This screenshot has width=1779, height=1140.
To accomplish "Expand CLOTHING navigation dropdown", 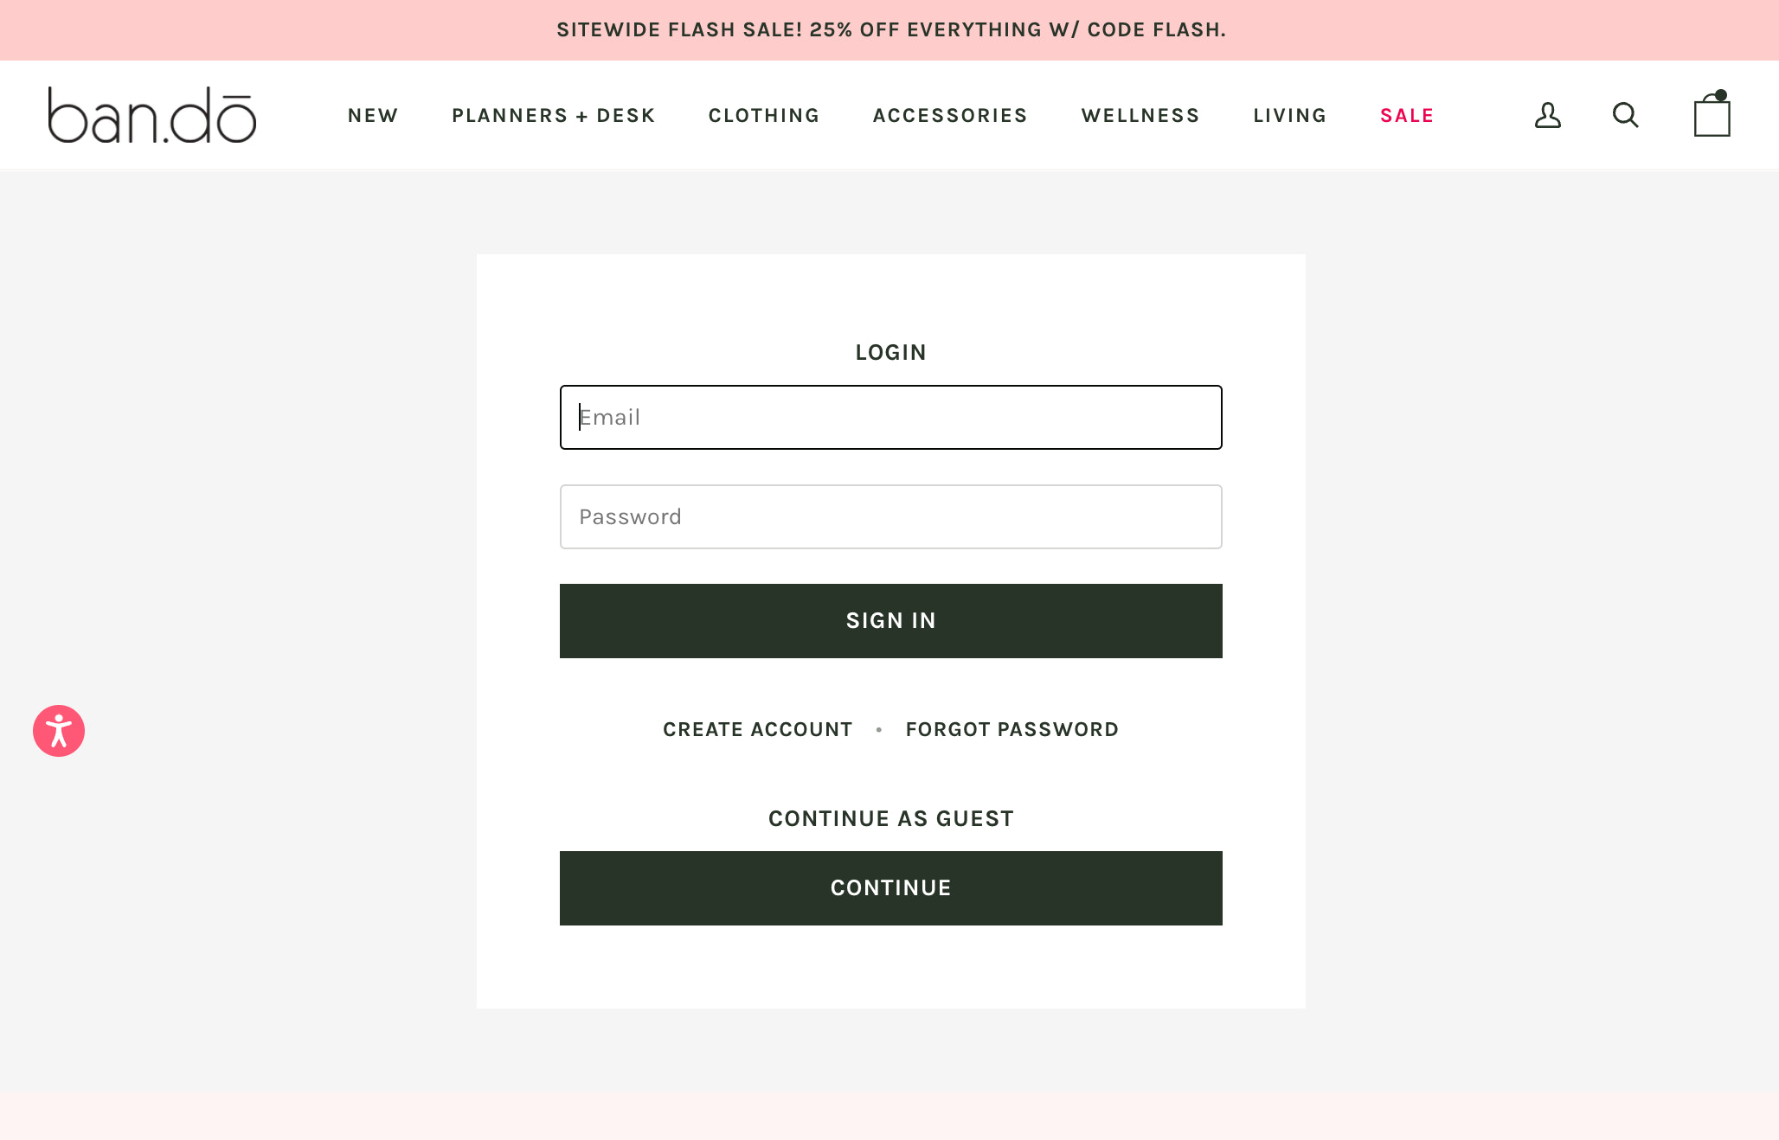I will [x=764, y=114].
